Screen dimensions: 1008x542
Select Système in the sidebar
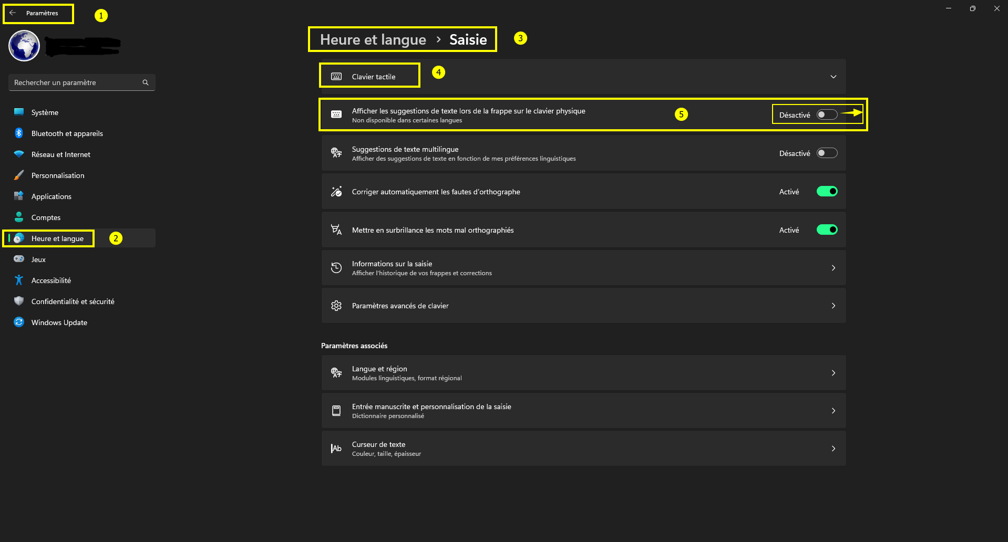coord(45,112)
